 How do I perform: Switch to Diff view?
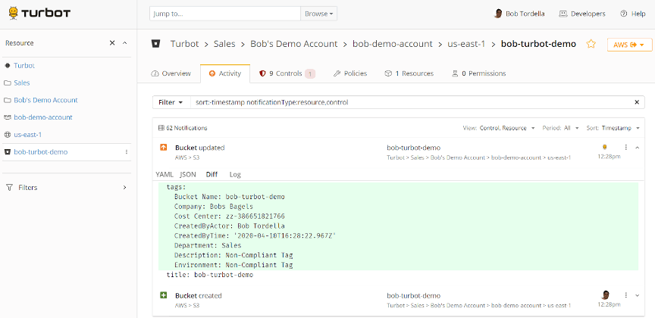(x=212, y=174)
